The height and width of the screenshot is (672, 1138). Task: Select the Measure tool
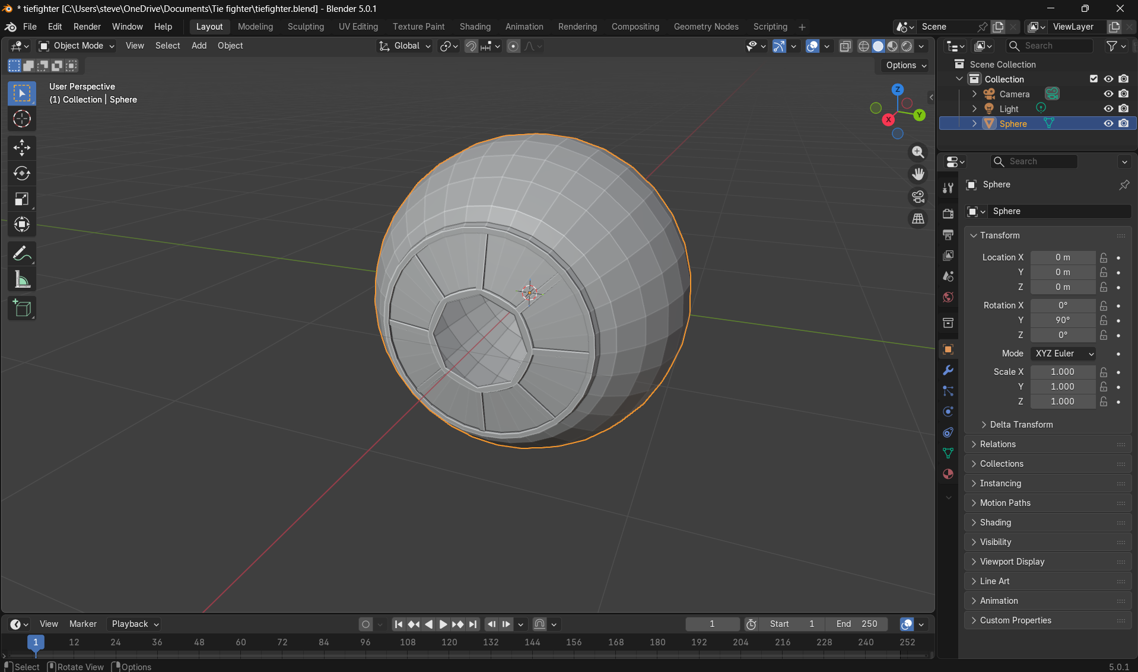22,279
